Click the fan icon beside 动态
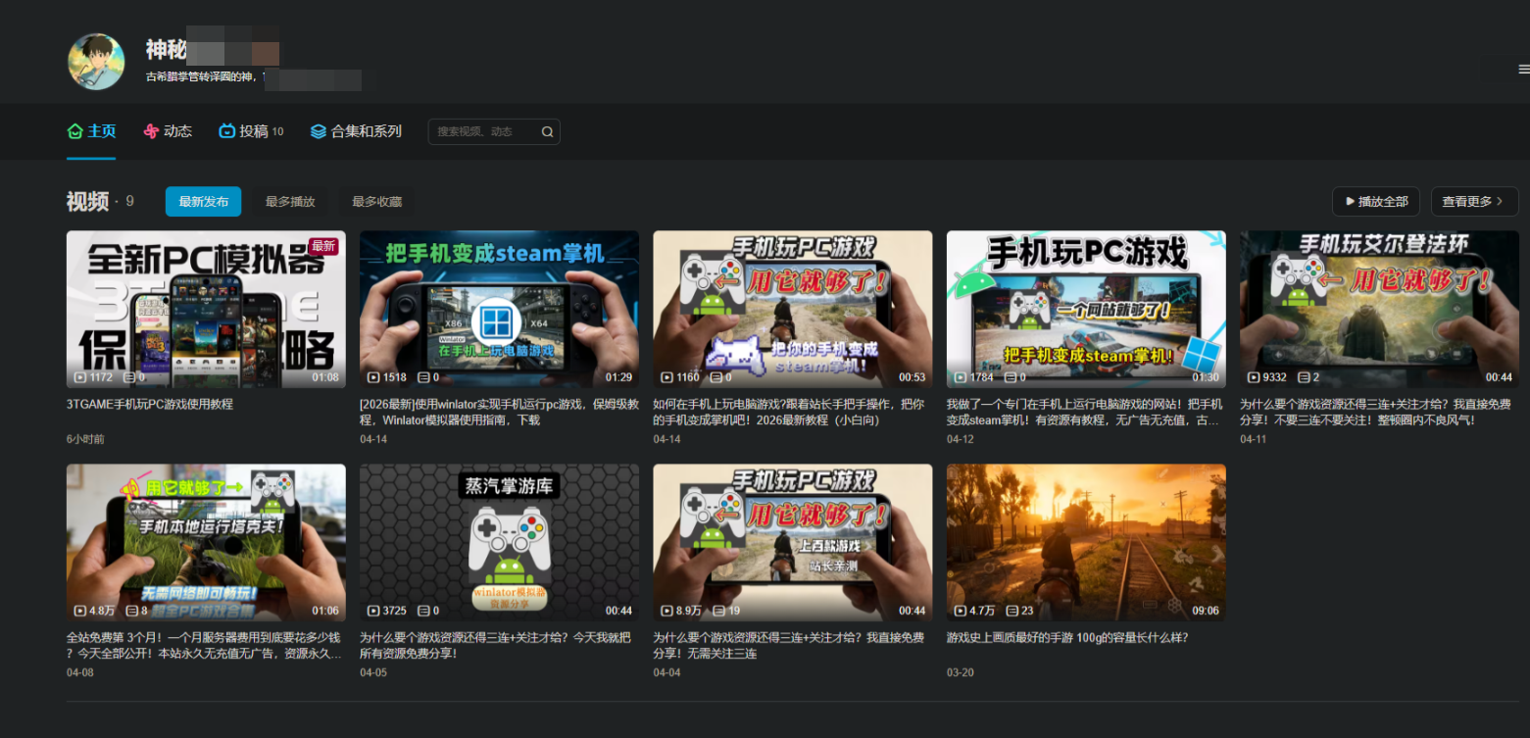The image size is (1530, 738). (151, 131)
